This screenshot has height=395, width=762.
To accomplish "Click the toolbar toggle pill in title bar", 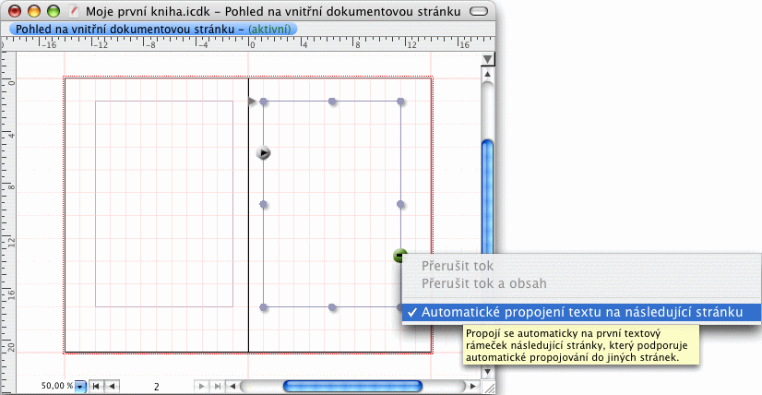I will pyautogui.click(x=479, y=11).
